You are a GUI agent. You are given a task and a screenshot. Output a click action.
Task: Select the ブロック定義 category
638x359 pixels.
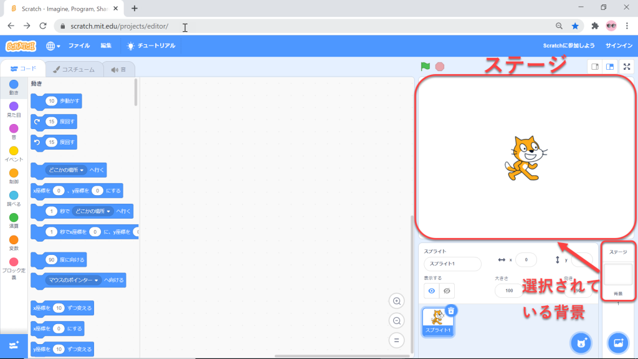coord(14,269)
